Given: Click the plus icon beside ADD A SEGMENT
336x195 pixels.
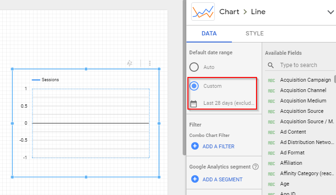Looking at the screenshot, I should point(195,179).
